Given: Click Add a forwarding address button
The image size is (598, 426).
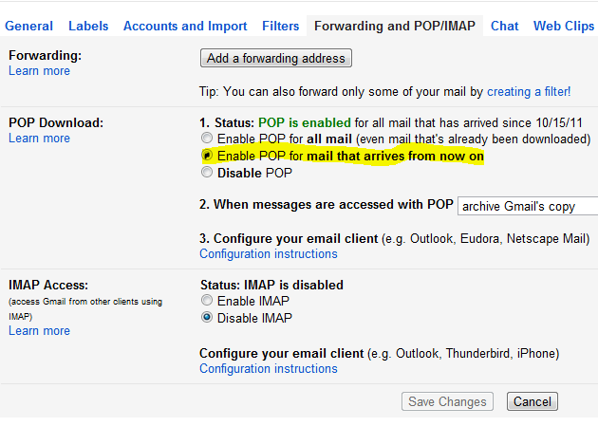Looking at the screenshot, I should click(x=276, y=58).
